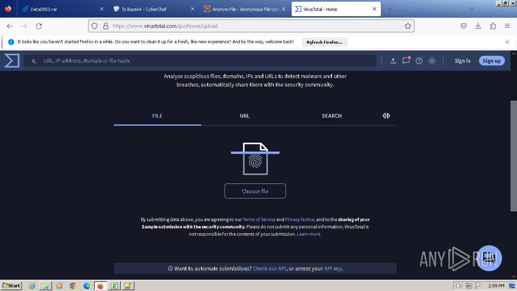Focus the URL, IP address, domain search field
The width and height of the screenshot is (517, 291).
pos(200,61)
